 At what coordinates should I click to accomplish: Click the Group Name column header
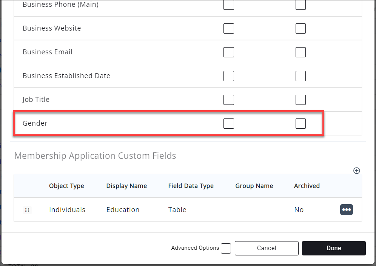pos(254,186)
